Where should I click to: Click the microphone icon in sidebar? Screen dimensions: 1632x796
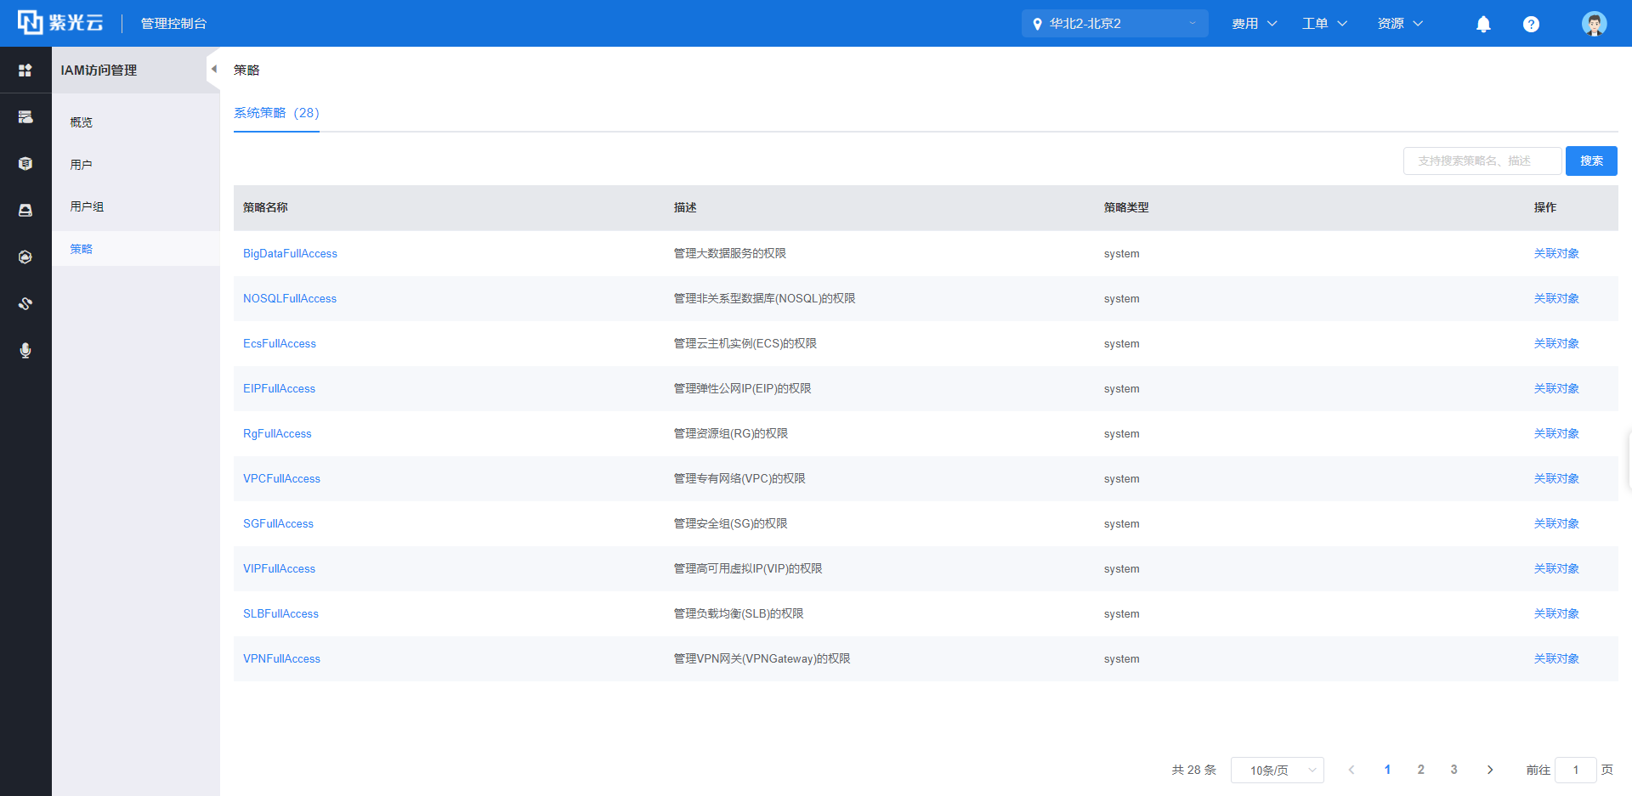pyautogui.click(x=25, y=350)
